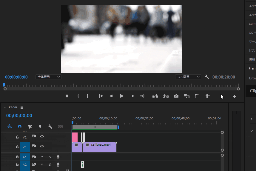Click the Program Monitor zoom scroll bar

click(122, 89)
